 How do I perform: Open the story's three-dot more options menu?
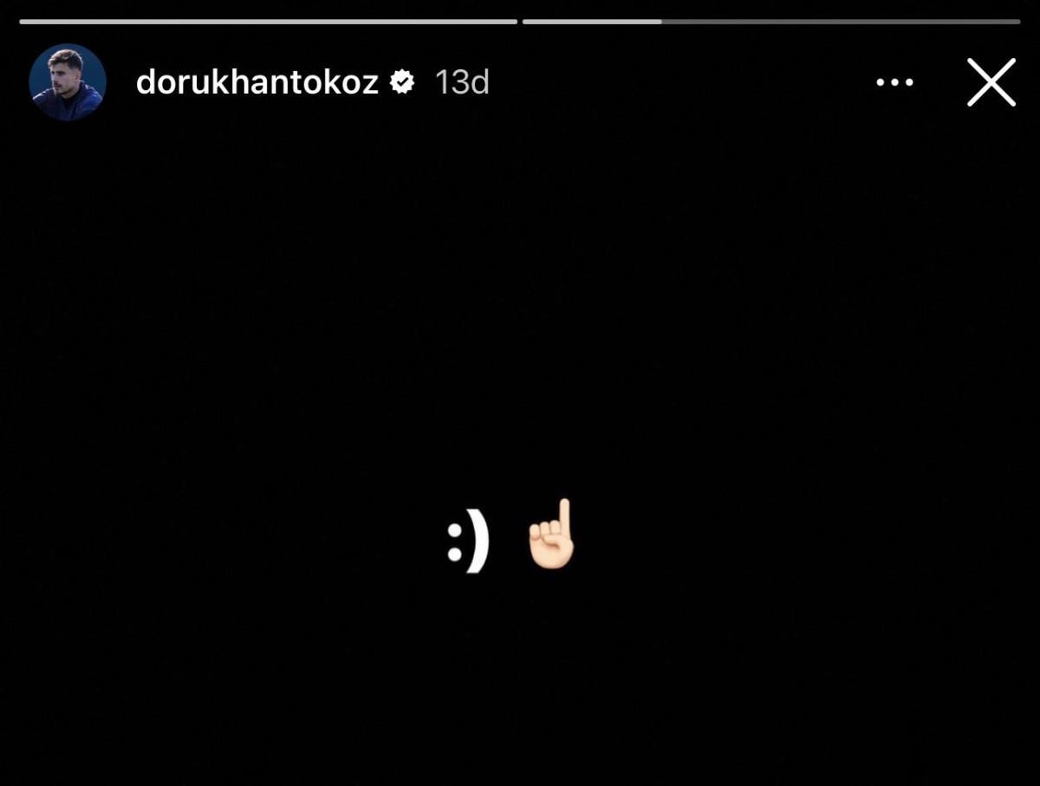tap(894, 82)
